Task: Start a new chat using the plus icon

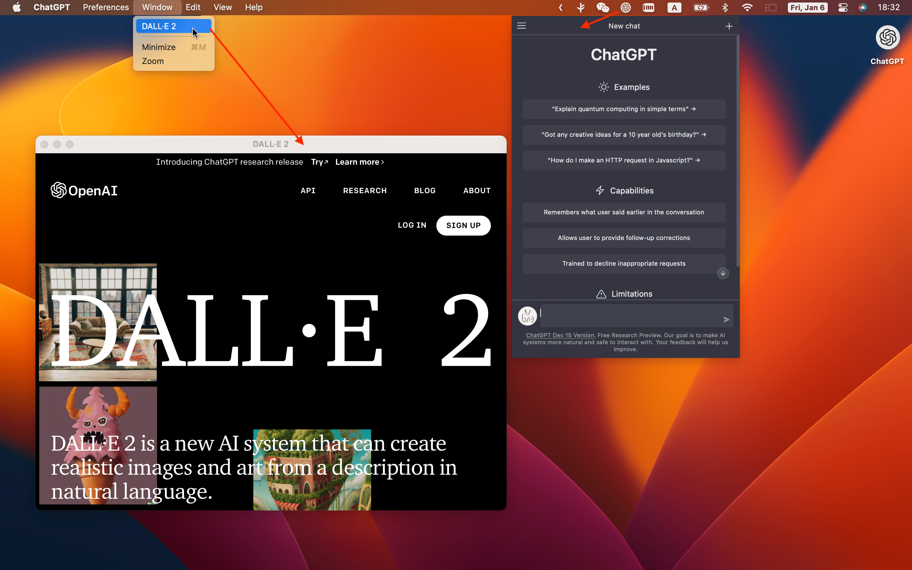Action: coord(729,26)
